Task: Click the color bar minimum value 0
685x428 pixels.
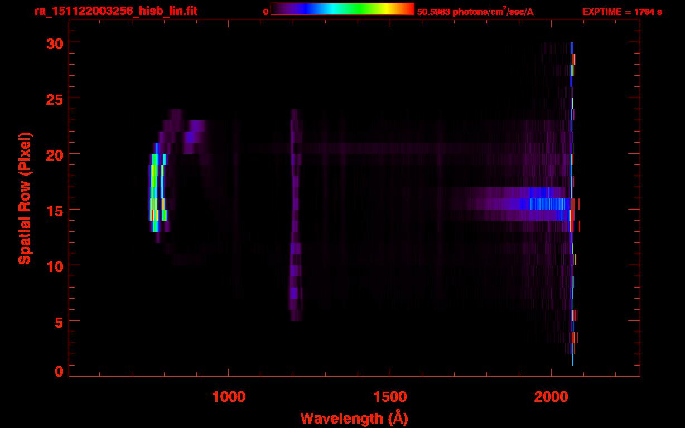Action: 266,11
